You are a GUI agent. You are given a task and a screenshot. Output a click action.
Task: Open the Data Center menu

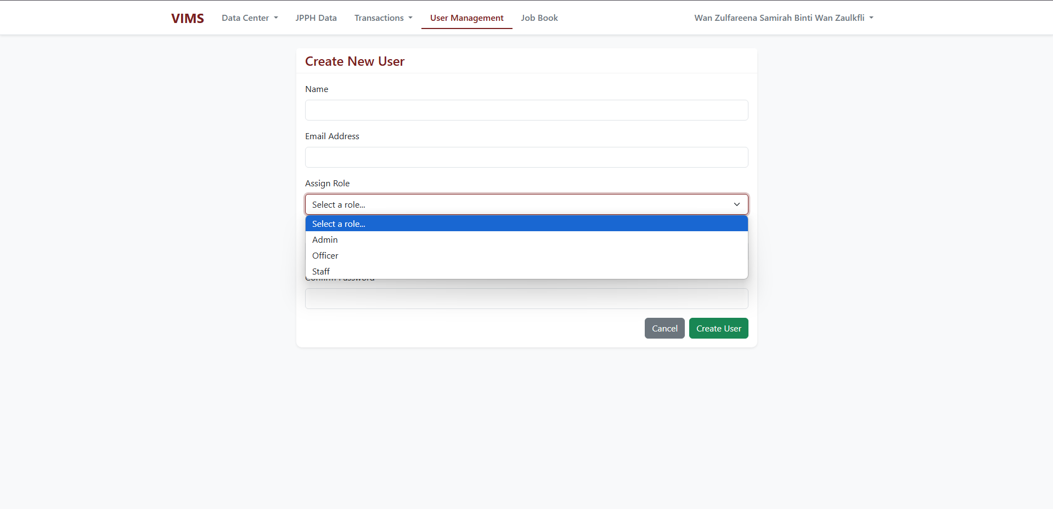[250, 18]
